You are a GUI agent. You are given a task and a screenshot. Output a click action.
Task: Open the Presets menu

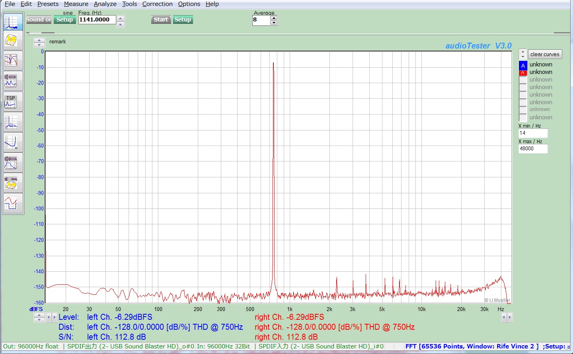[x=48, y=4]
